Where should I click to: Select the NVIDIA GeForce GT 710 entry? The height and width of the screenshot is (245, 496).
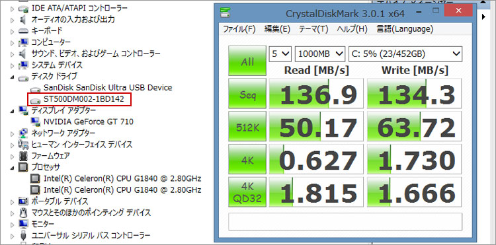89,122
